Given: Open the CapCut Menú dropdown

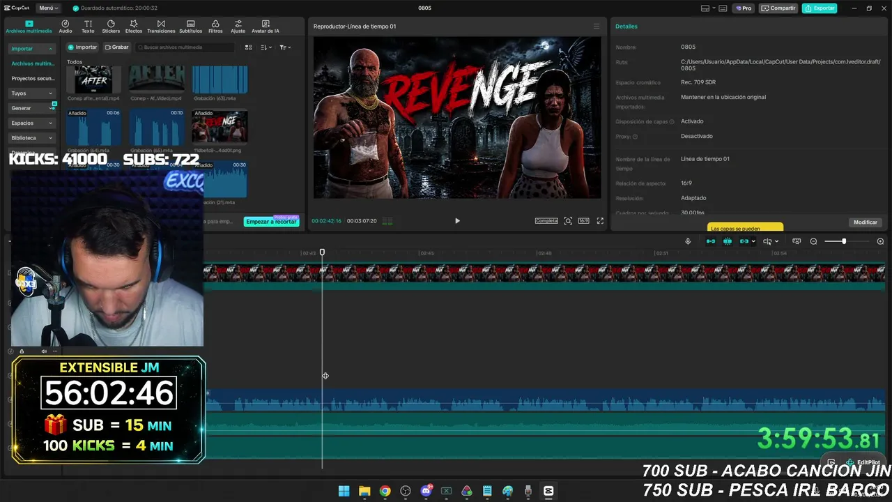Looking at the screenshot, I should point(49,8).
